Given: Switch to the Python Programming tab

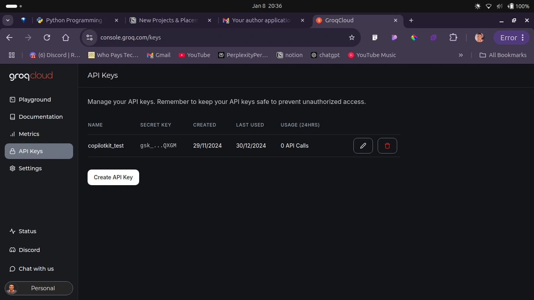Looking at the screenshot, I should click(x=74, y=20).
